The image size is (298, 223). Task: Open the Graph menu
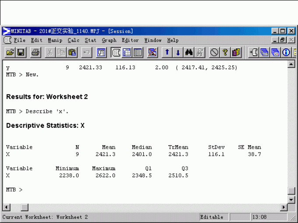point(109,40)
